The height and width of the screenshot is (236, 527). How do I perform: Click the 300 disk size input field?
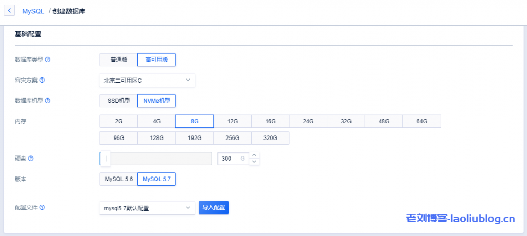pos(232,159)
